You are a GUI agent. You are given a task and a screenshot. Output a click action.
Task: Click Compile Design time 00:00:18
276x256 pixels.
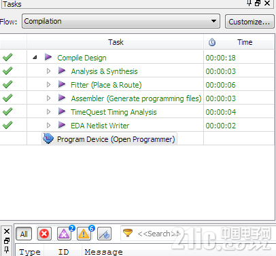(220, 58)
